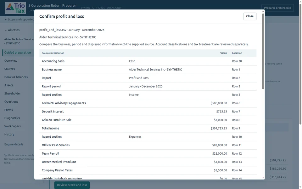Click the Location column header
This screenshot has width=302, height=189.
coord(237,53)
